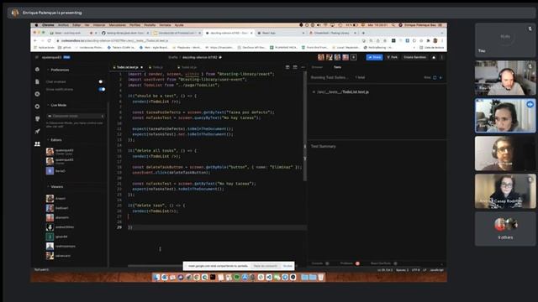Select the 9 others participant tile
The image size is (538, 302).
coord(505,229)
